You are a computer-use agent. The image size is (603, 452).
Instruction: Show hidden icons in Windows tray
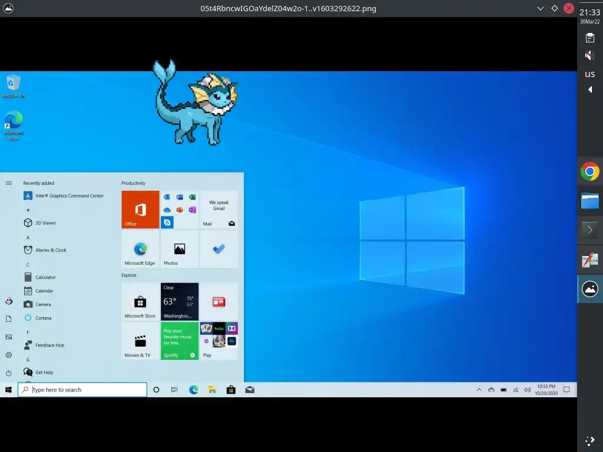point(479,390)
